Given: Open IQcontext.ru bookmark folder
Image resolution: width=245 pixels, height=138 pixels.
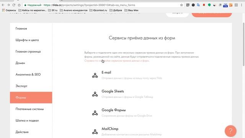Looking at the screenshot, I should coord(98,10).
